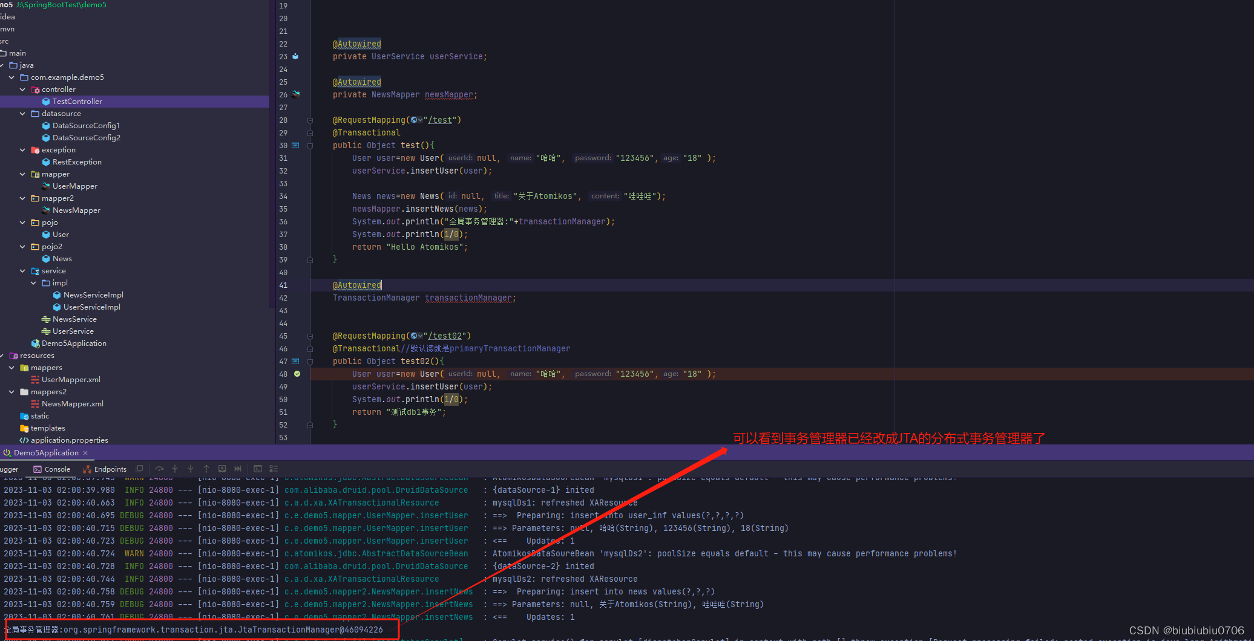Click the Step Out debug icon
Viewport: 1254px width, 641px height.
click(x=206, y=469)
